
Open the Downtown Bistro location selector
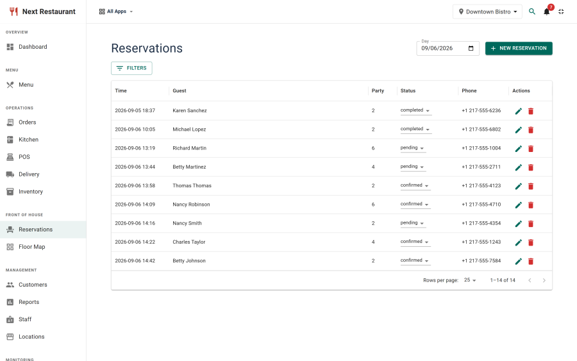(x=487, y=12)
